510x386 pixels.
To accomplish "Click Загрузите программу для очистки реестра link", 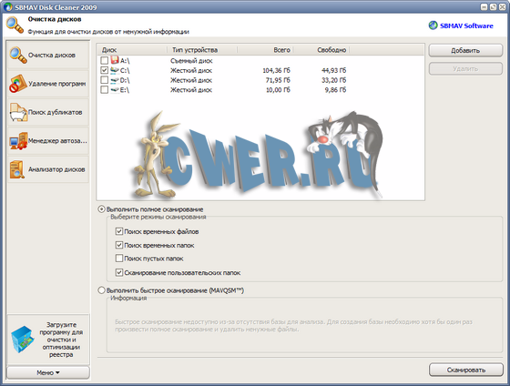I will [61, 340].
